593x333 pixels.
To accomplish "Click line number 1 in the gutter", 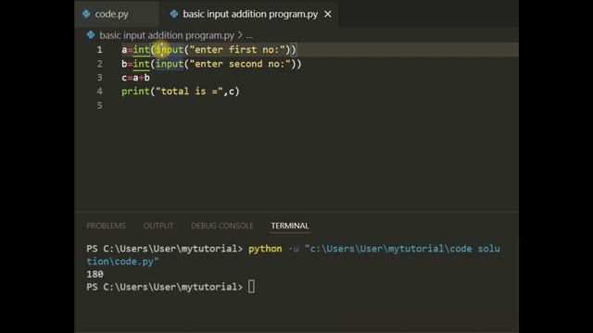I will [x=99, y=49].
